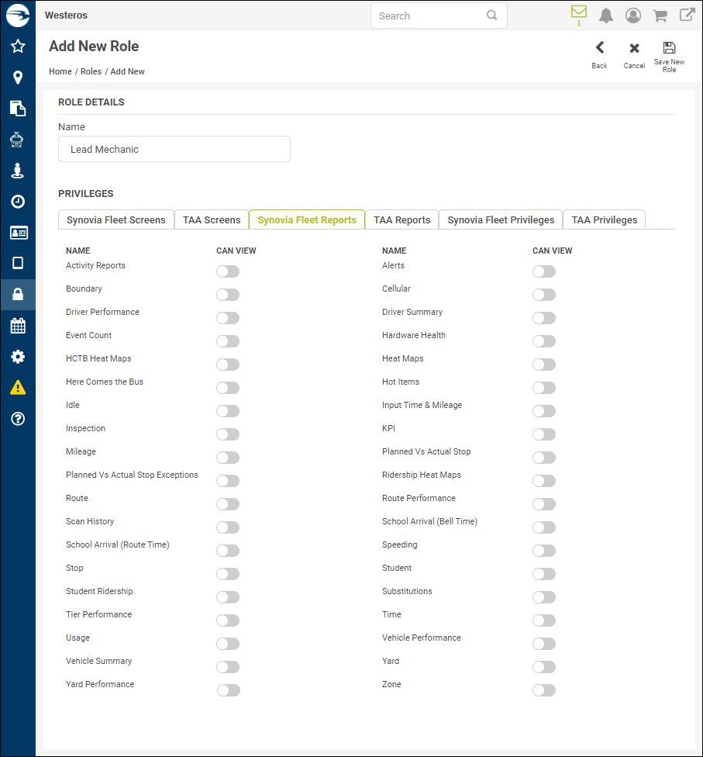Viewport: 703px width, 757px height.
Task: Toggle Scan History Can View switch
Action: pyautogui.click(x=228, y=527)
